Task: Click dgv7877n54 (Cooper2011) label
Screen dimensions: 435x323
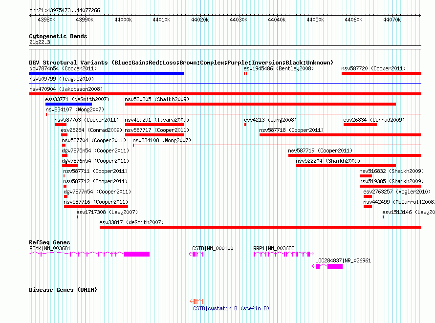Action: (x=97, y=192)
